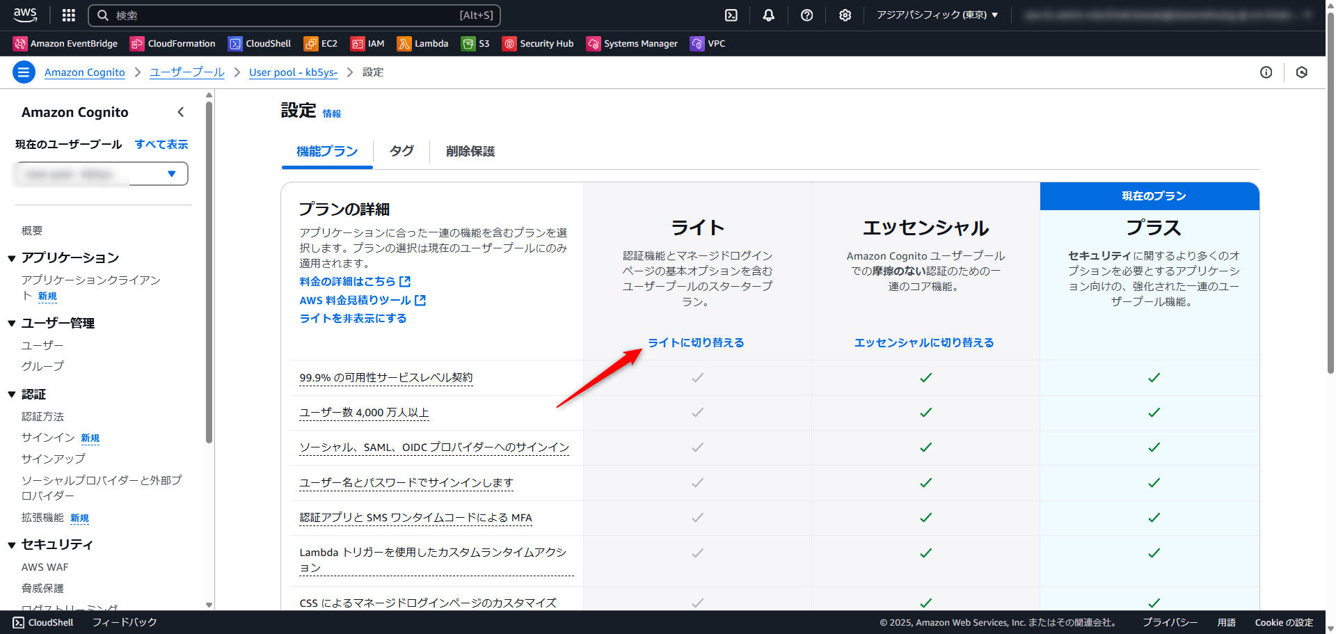
Task: Click 99.9% の可用性サービスレベル契約 feature text
Action: click(386, 377)
